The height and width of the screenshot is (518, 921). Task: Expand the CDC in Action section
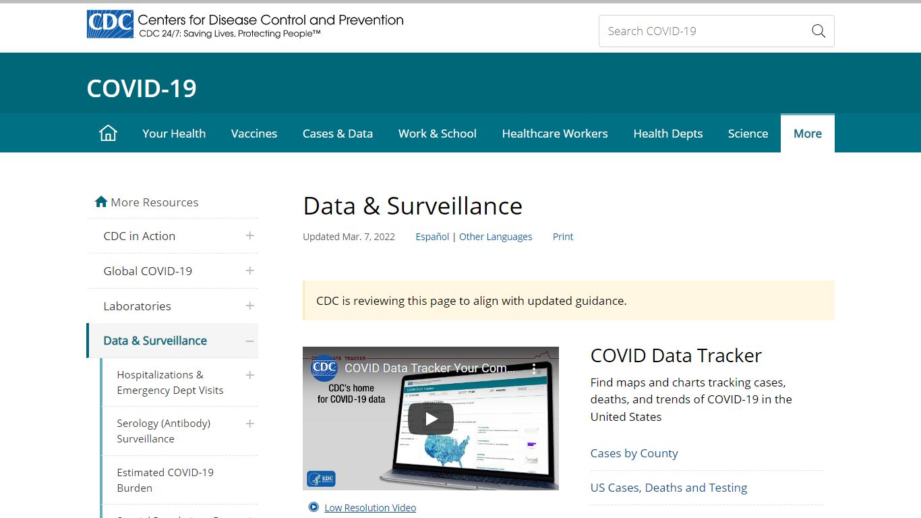249,235
